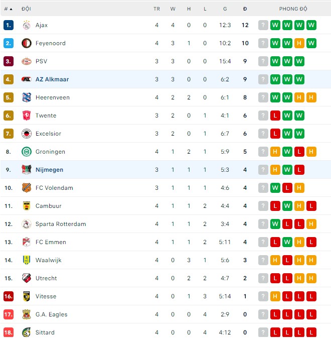Click the Ajax club crest icon
The image size is (331, 338).
point(27,25)
